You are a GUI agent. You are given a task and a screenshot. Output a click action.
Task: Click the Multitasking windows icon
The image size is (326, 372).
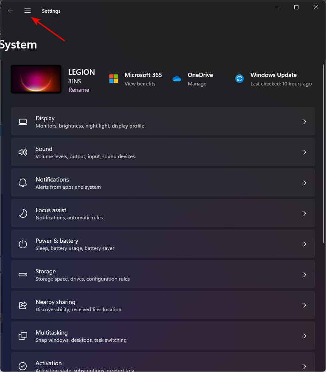click(23, 336)
